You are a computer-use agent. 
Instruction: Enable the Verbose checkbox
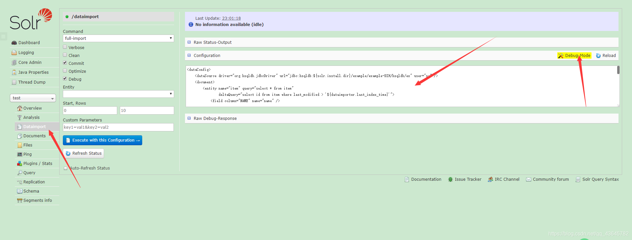coord(65,47)
